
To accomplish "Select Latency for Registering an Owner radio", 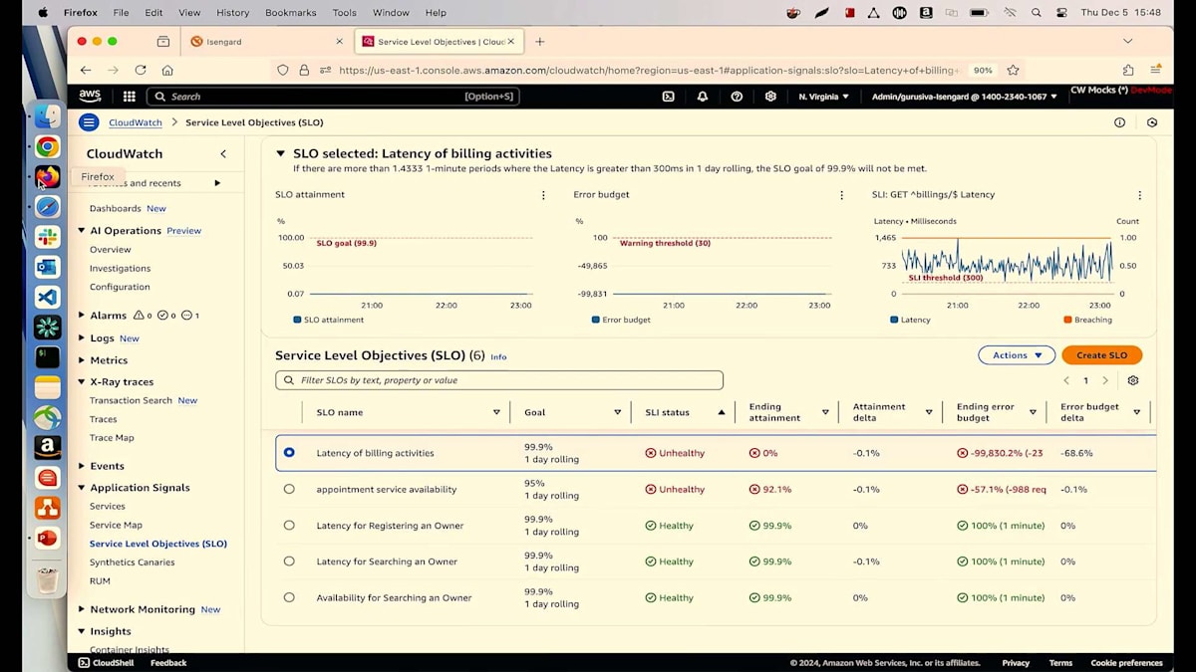I will pyautogui.click(x=289, y=525).
